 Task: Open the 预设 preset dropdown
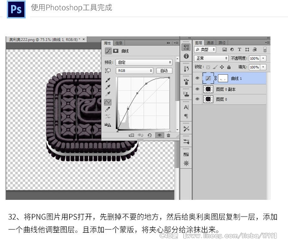(x=144, y=62)
